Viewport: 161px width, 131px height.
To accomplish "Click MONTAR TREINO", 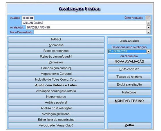I will coord(129,101).
